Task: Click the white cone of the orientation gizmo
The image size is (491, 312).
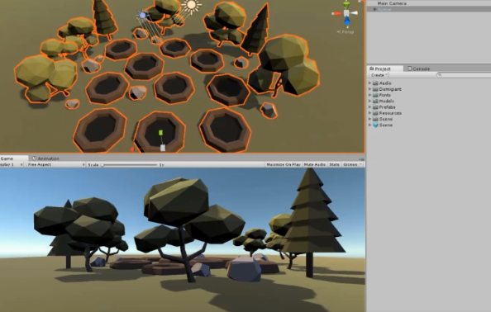Action: [x=354, y=13]
